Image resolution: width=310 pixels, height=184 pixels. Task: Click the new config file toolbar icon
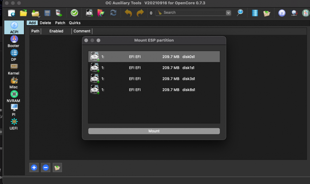coord(11,13)
